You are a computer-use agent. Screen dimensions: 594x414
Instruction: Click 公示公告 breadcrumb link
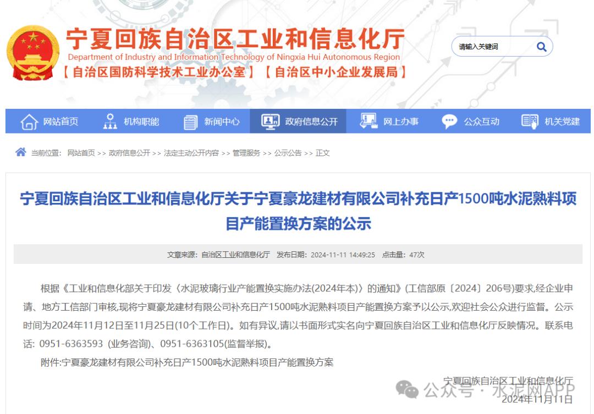click(x=288, y=153)
